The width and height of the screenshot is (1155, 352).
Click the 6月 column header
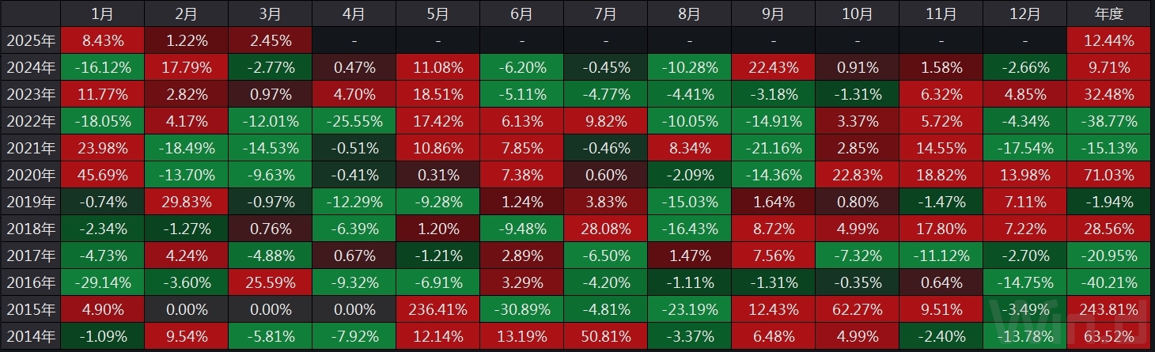tap(521, 13)
